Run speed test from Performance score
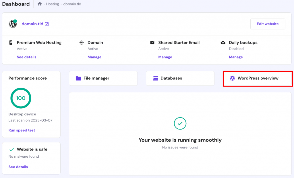294x178 pixels. tap(22, 130)
